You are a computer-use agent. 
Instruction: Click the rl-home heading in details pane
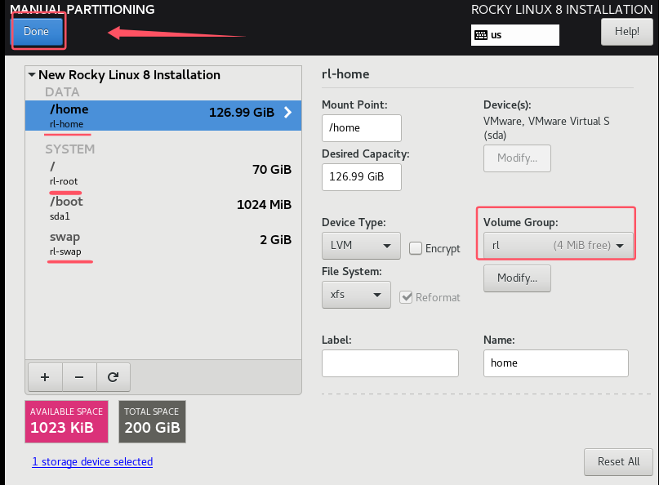pyautogui.click(x=345, y=74)
